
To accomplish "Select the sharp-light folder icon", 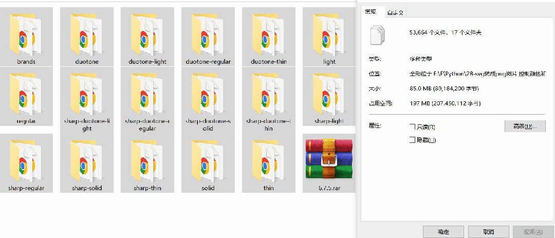I will pyautogui.click(x=328, y=95).
